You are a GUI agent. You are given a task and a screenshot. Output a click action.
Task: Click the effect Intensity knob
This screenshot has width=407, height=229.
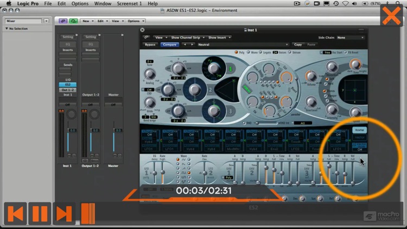click(x=332, y=110)
